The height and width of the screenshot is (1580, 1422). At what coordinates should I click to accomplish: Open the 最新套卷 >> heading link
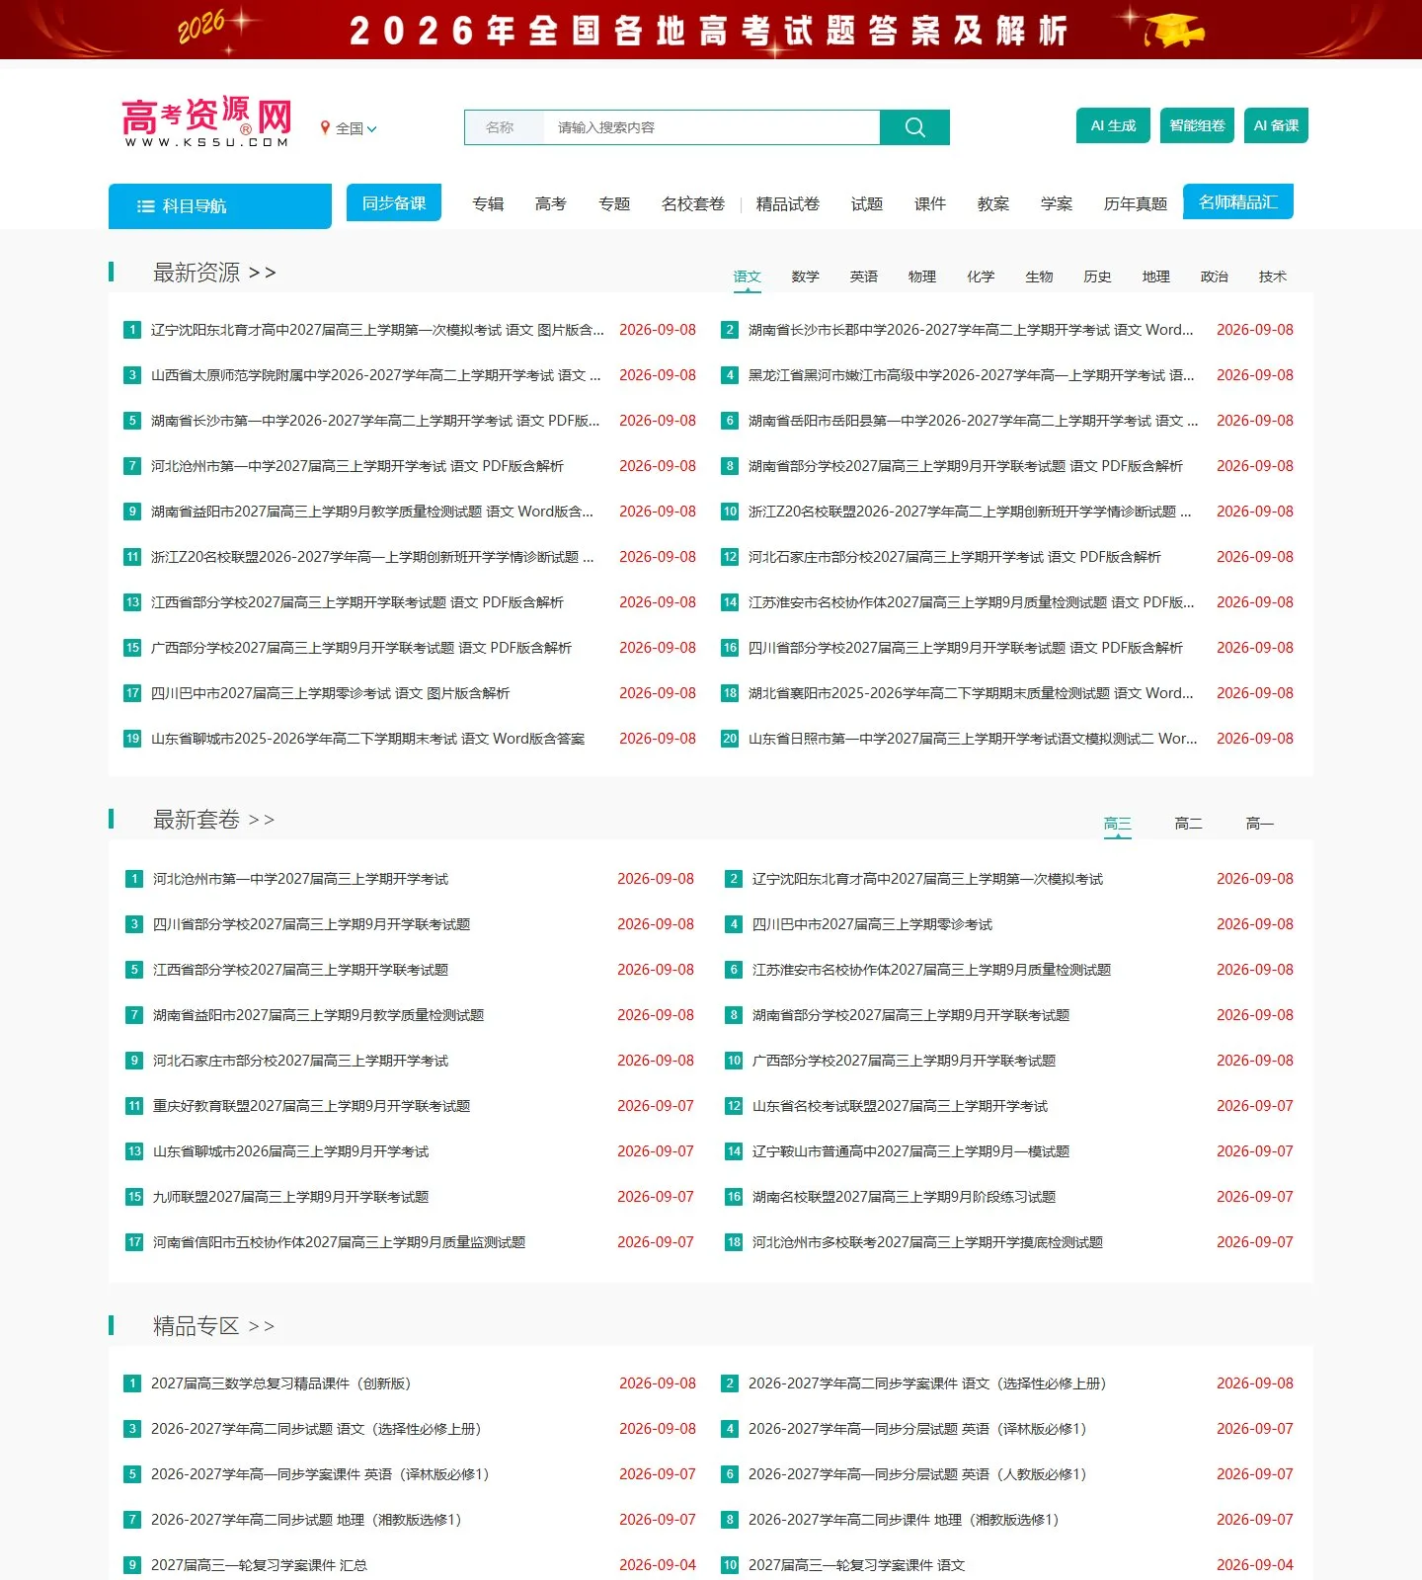pyautogui.click(x=214, y=820)
